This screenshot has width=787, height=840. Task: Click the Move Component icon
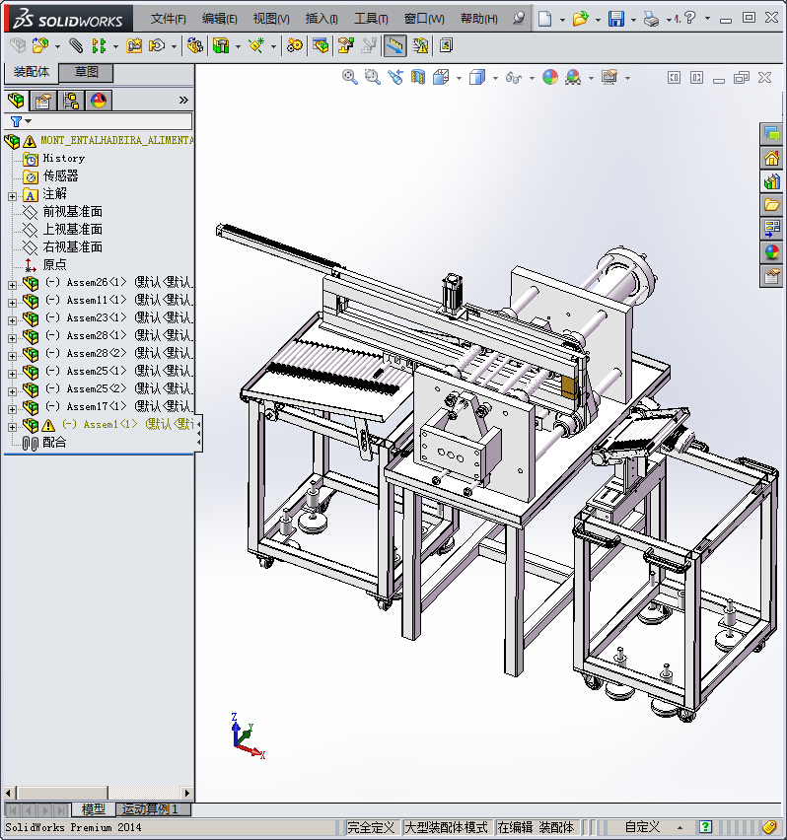coord(157,46)
